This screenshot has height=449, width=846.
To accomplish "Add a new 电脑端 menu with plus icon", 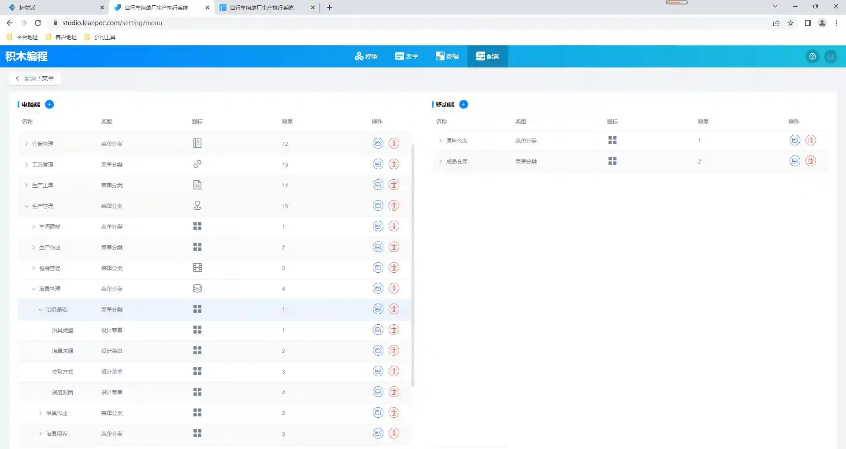I will (x=49, y=104).
